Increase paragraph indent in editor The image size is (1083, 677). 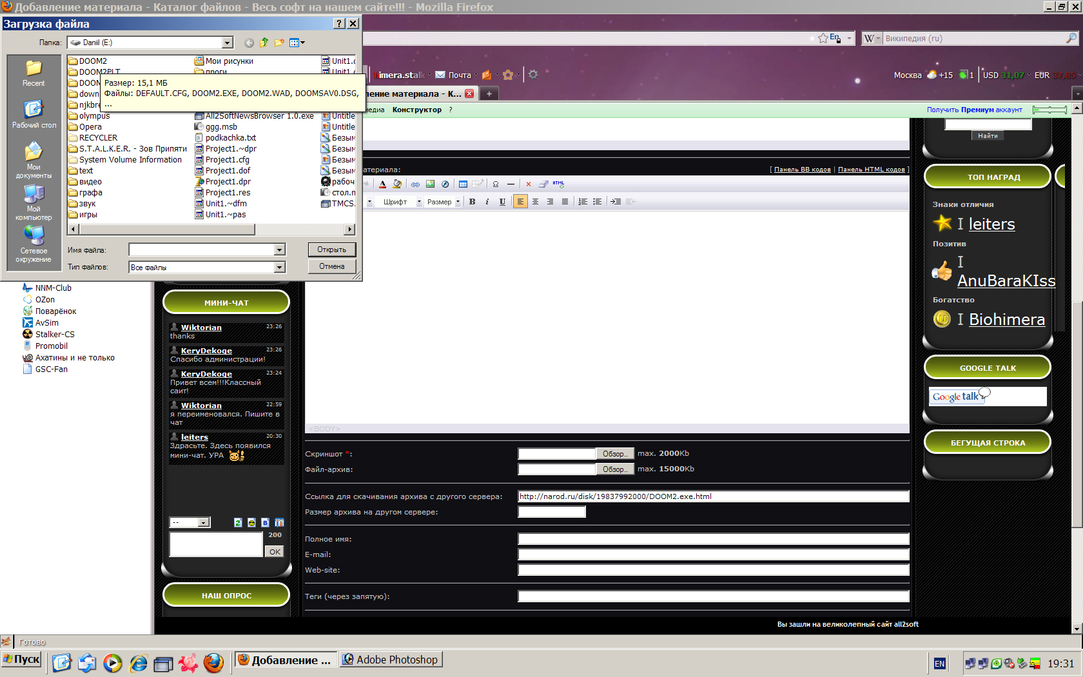point(616,202)
